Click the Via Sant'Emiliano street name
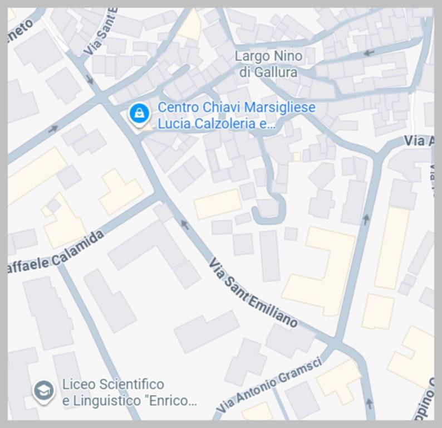This screenshot has height=428, width=442. 253,292
